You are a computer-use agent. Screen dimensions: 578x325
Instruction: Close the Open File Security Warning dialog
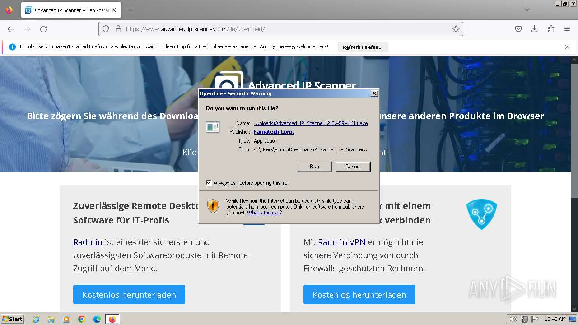pos(374,93)
